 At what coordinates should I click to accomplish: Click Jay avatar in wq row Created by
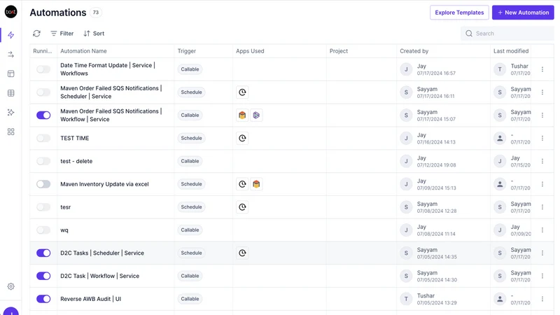click(x=406, y=230)
